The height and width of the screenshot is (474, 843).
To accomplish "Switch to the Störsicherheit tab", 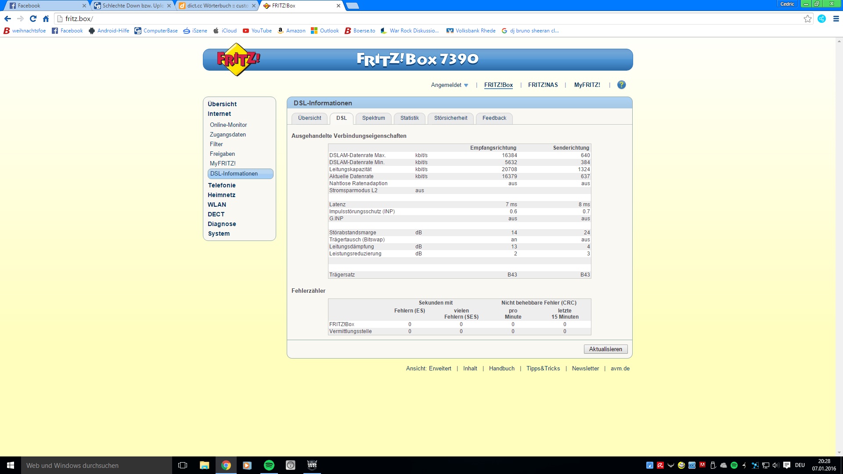I will pos(450,118).
